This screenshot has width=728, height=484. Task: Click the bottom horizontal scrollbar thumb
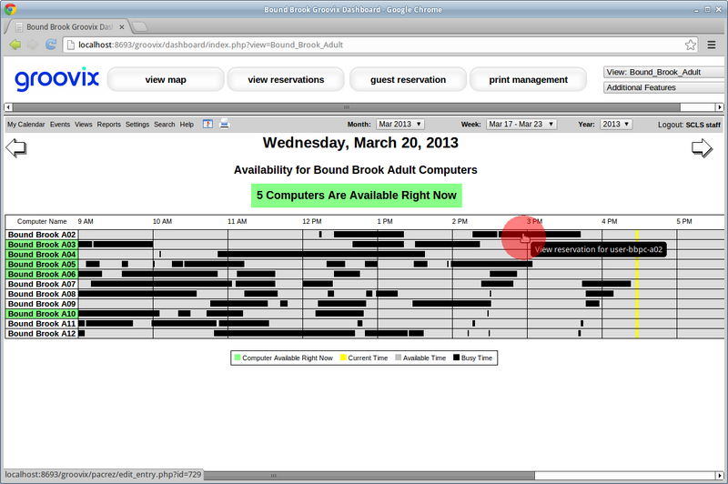point(369,476)
